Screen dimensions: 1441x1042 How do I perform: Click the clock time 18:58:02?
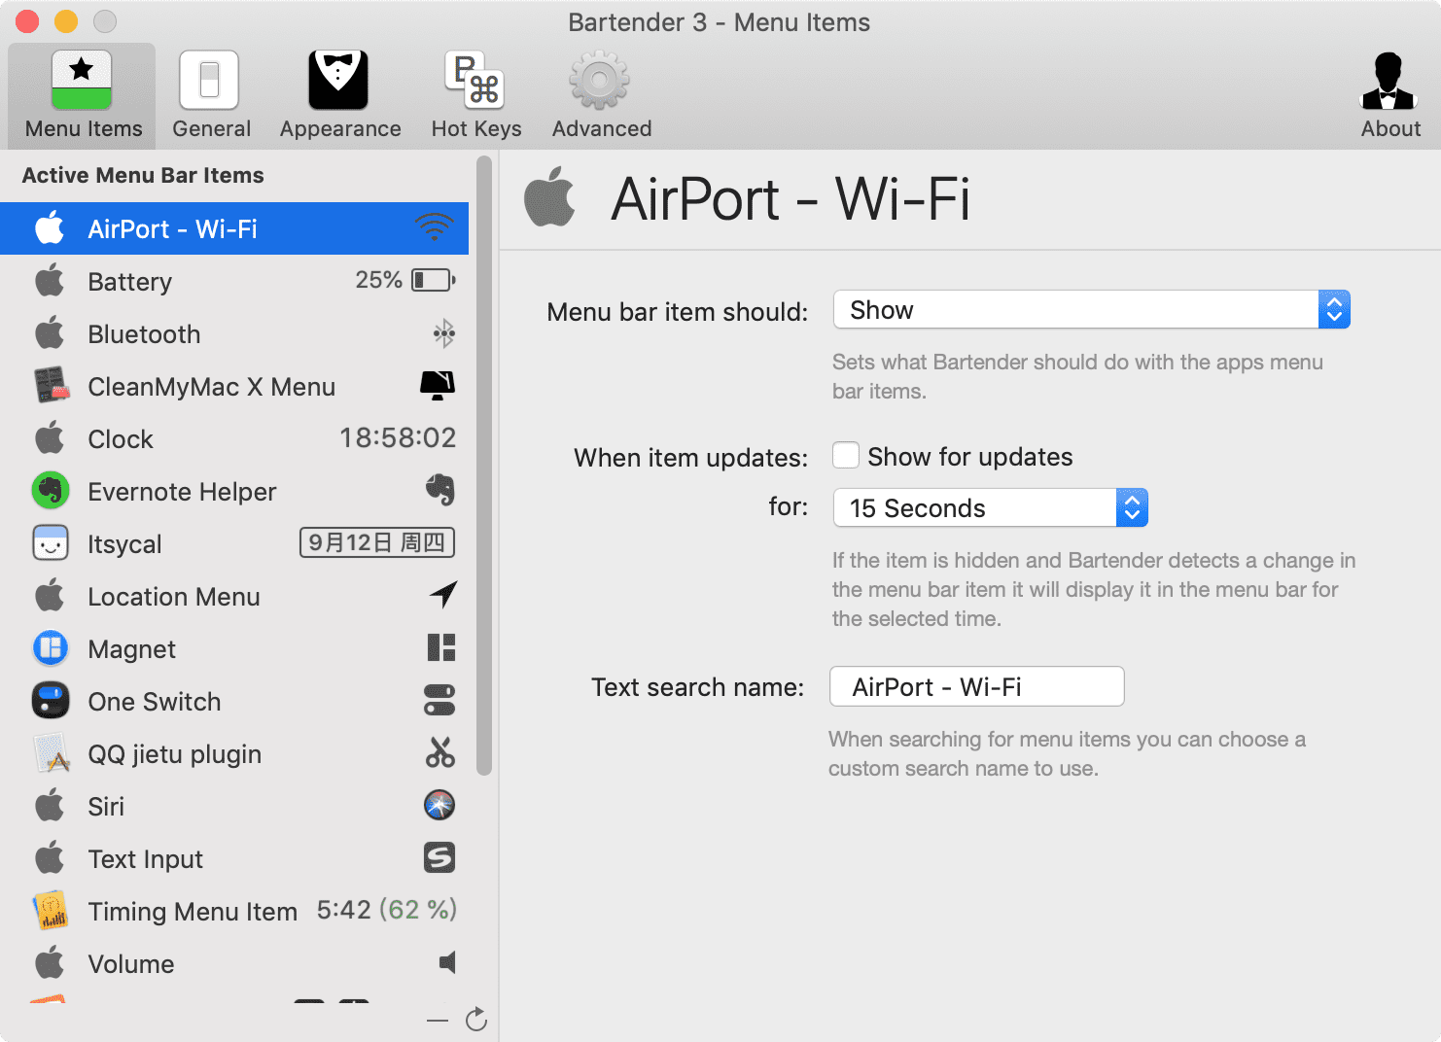pos(398,437)
